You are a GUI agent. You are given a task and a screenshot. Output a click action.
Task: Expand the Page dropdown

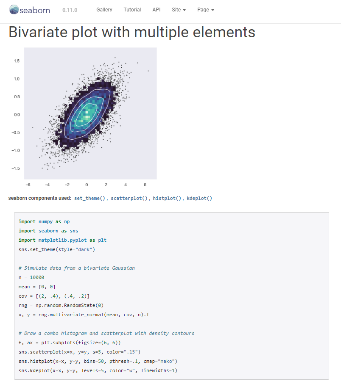(x=206, y=10)
